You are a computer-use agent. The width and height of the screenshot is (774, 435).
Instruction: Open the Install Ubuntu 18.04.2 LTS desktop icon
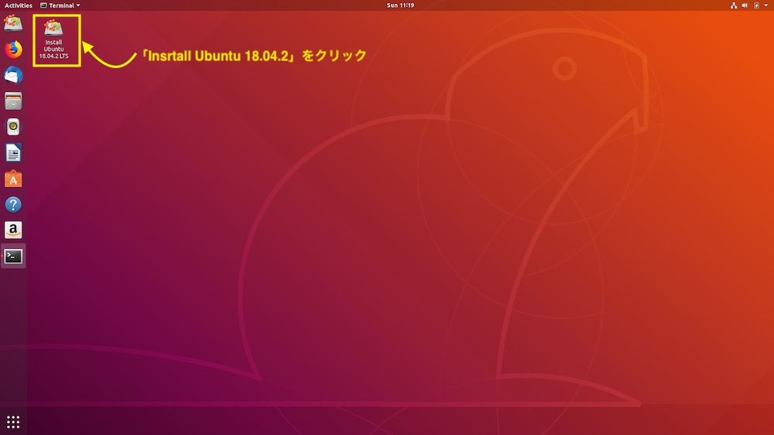53,39
